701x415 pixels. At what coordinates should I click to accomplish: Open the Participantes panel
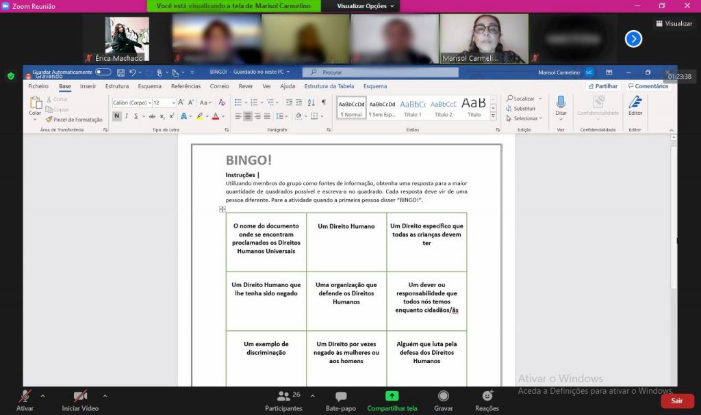(x=283, y=397)
